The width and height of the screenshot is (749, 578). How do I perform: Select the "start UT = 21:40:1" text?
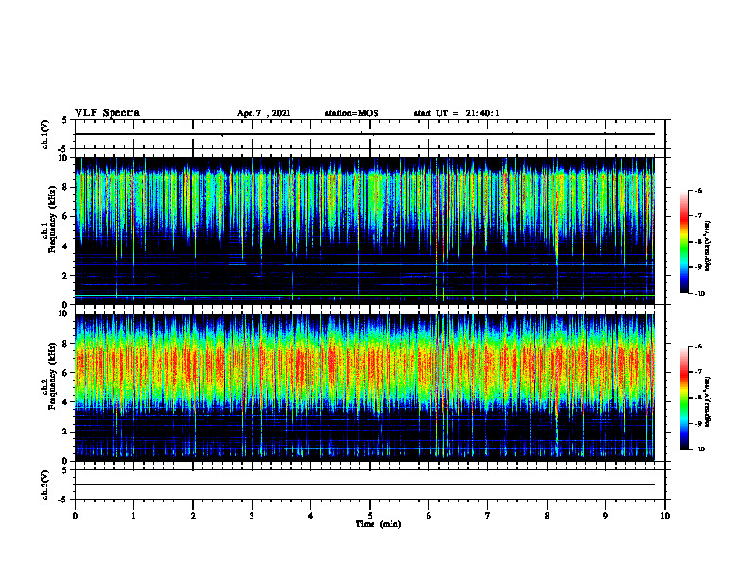tap(457, 113)
